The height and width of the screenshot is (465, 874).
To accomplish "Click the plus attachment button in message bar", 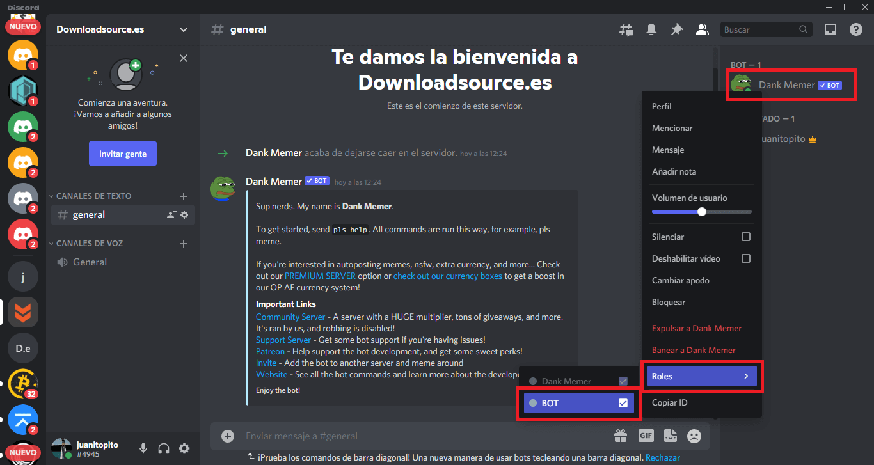I will [228, 436].
